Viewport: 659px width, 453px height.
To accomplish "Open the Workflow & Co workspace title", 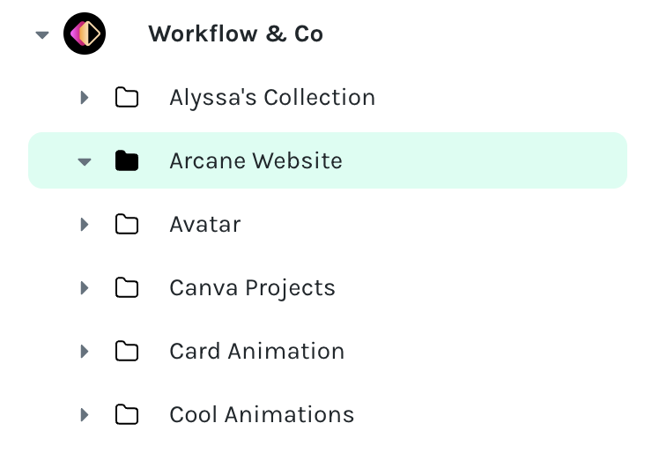I will pos(236,33).
